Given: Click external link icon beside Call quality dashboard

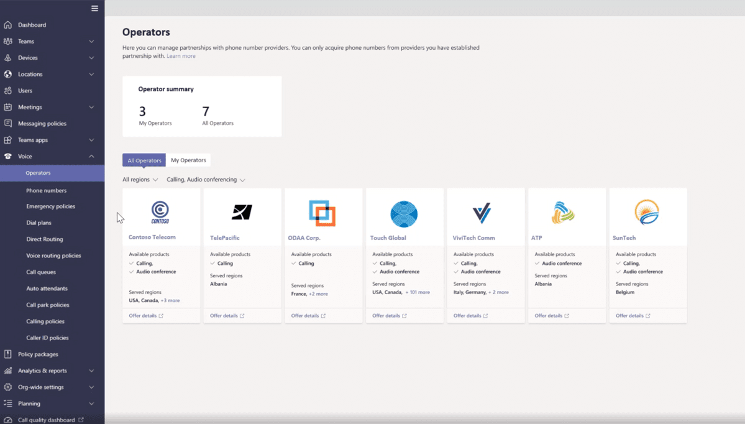Looking at the screenshot, I should coord(81,420).
